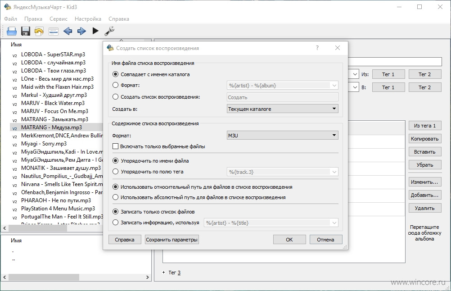Open the Справка menu
Viewport: 451px width, 291px height.
click(118, 19)
